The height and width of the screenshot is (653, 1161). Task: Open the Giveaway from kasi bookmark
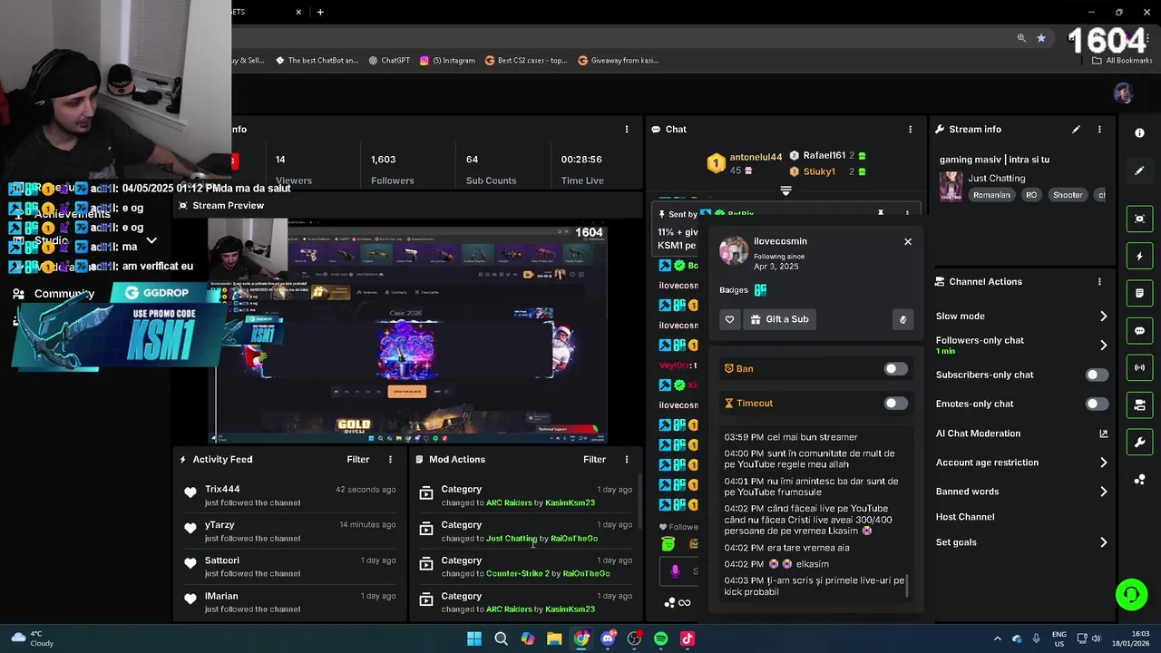click(x=618, y=61)
